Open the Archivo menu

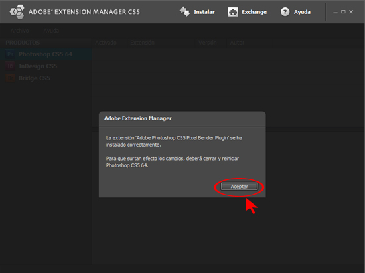[x=20, y=31]
